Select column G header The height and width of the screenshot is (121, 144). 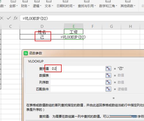pos(111,26)
